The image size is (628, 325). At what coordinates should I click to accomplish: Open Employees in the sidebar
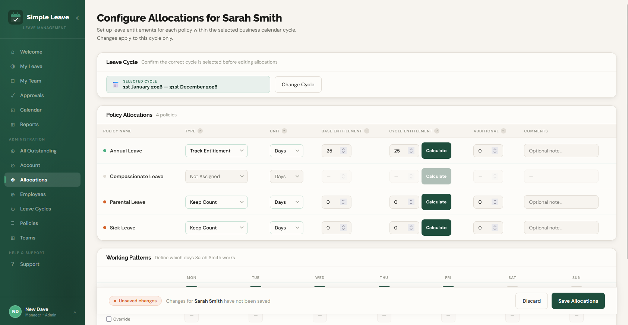33,194
